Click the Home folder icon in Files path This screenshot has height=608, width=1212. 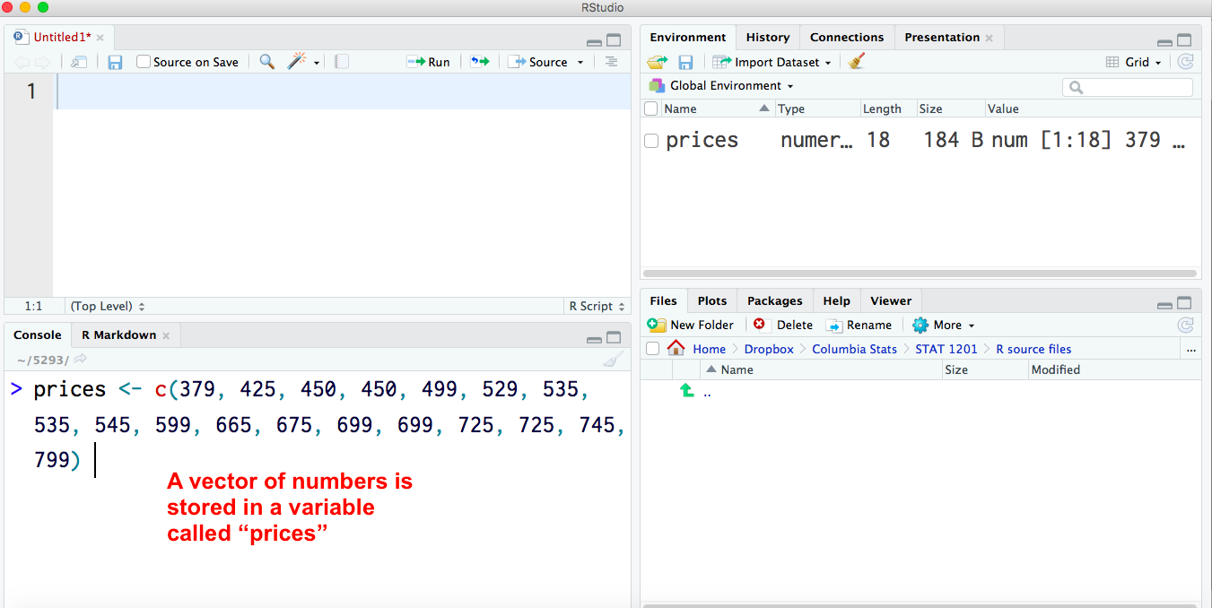[676, 348]
